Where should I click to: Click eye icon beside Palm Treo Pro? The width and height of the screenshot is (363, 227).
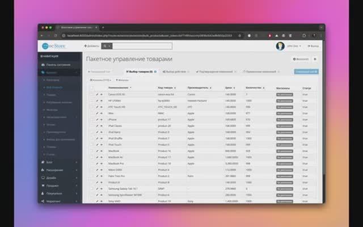(x=102, y=176)
